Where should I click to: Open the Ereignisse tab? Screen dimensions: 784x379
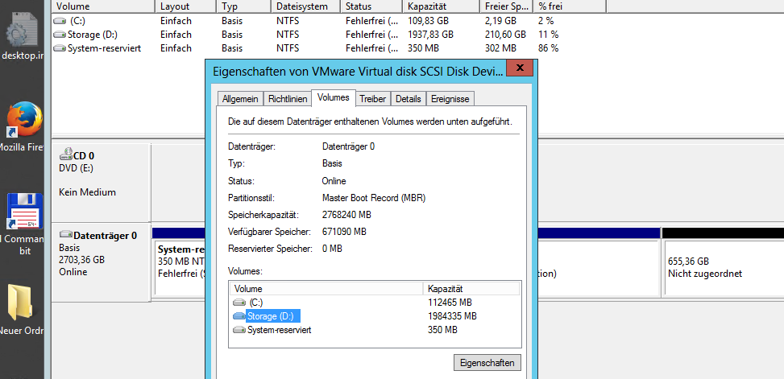pos(450,99)
